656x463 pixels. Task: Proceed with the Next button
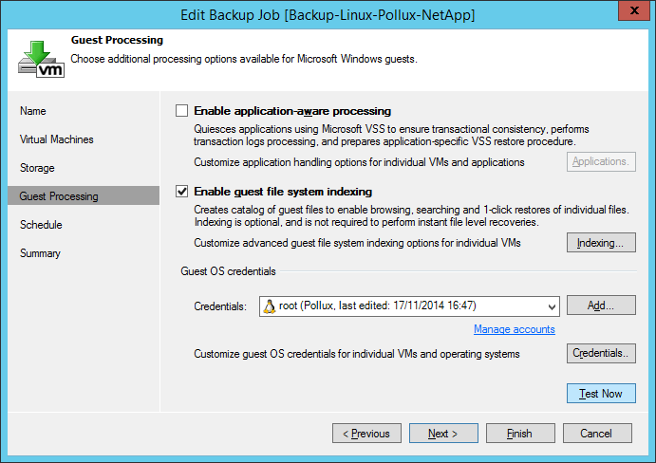tap(443, 434)
